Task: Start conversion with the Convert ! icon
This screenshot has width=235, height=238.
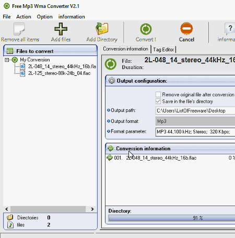Action: (x=146, y=29)
